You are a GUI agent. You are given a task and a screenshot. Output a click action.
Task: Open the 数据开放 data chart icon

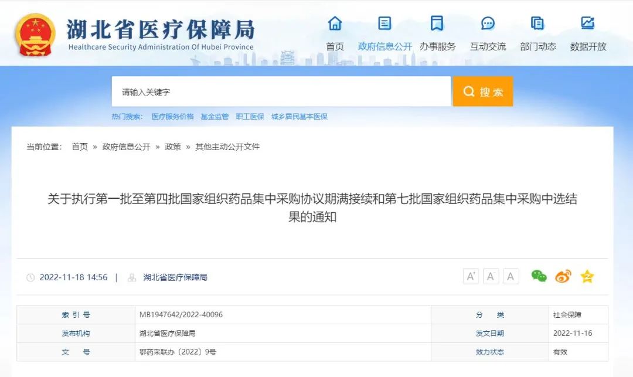(x=587, y=23)
